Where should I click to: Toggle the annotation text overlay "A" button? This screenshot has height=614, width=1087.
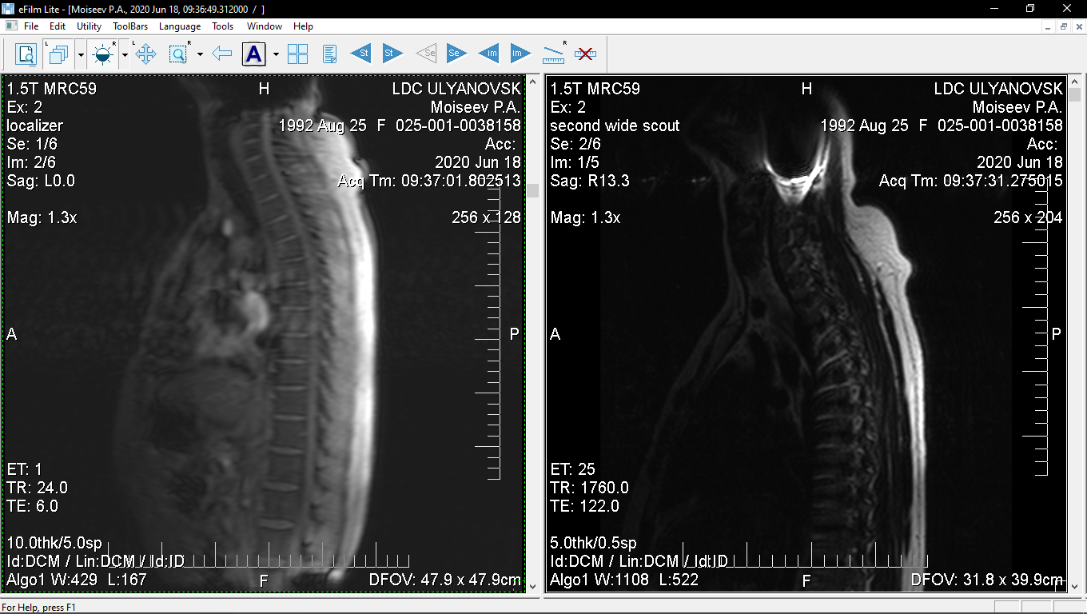tap(253, 54)
